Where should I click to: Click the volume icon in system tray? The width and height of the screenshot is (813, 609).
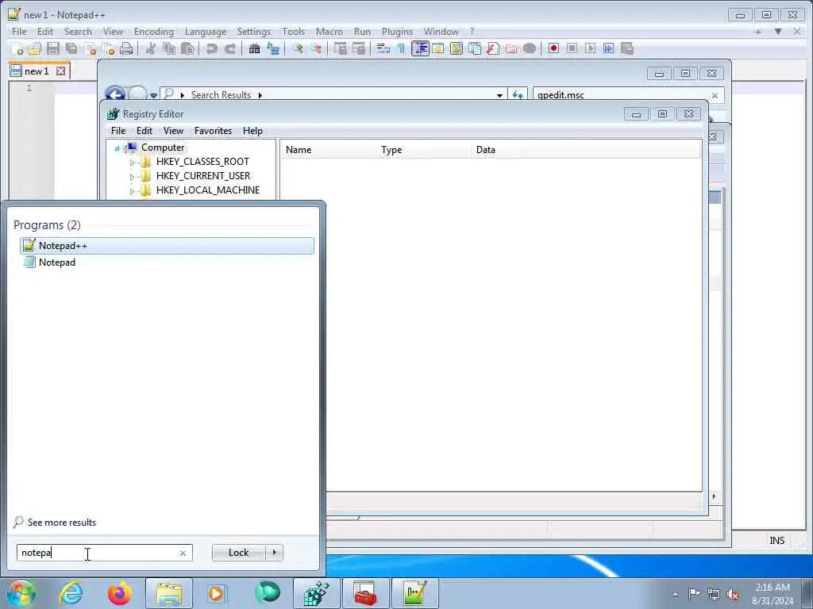point(733,594)
